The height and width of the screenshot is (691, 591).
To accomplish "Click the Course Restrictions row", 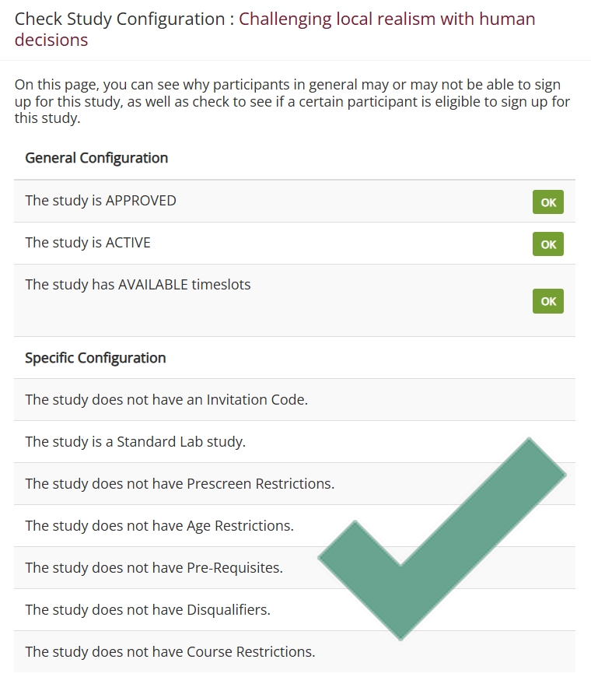I will [295, 651].
